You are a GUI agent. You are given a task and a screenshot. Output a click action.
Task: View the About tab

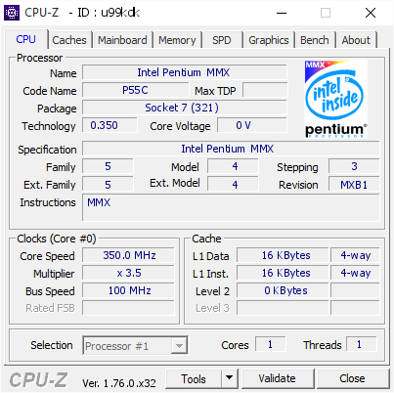coord(356,40)
